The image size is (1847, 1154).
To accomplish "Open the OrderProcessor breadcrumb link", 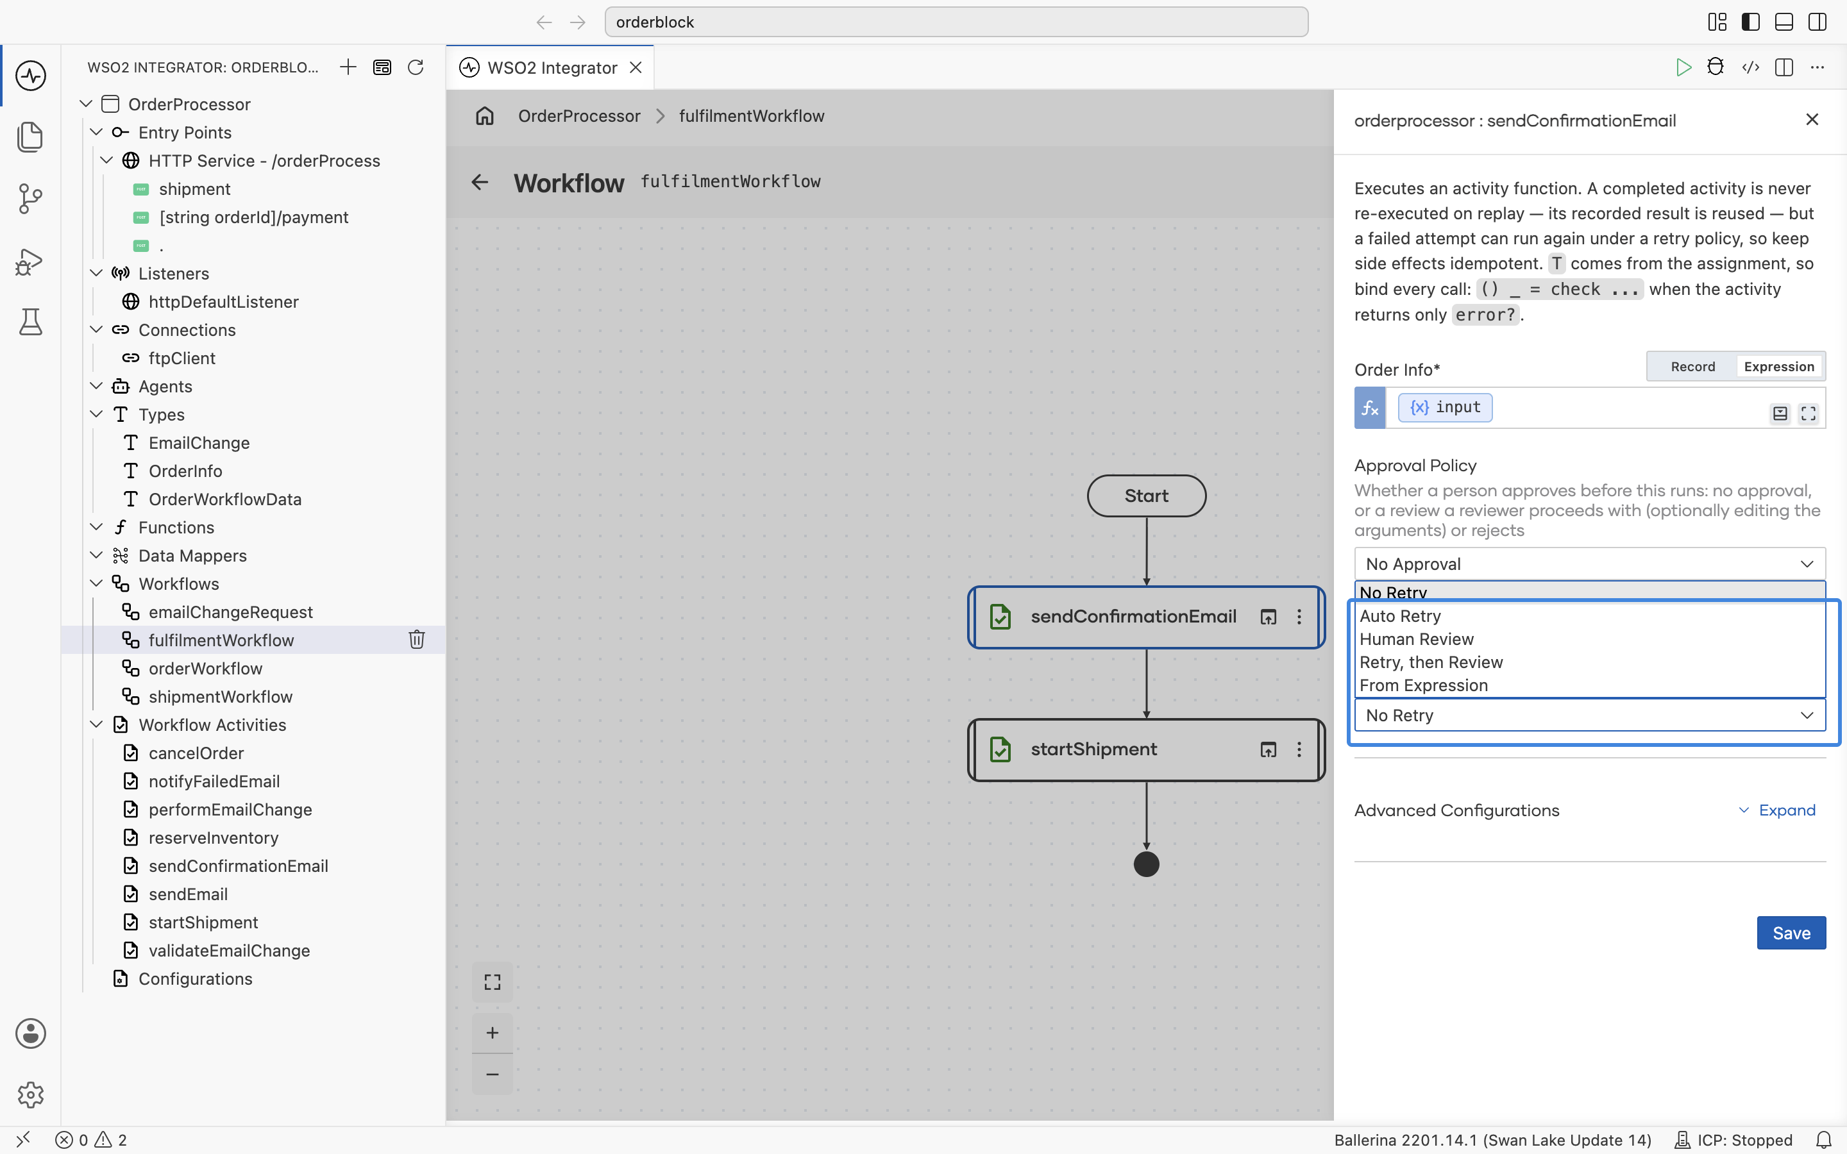I will coord(578,116).
